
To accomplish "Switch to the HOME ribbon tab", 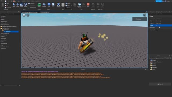I will (19, 1).
